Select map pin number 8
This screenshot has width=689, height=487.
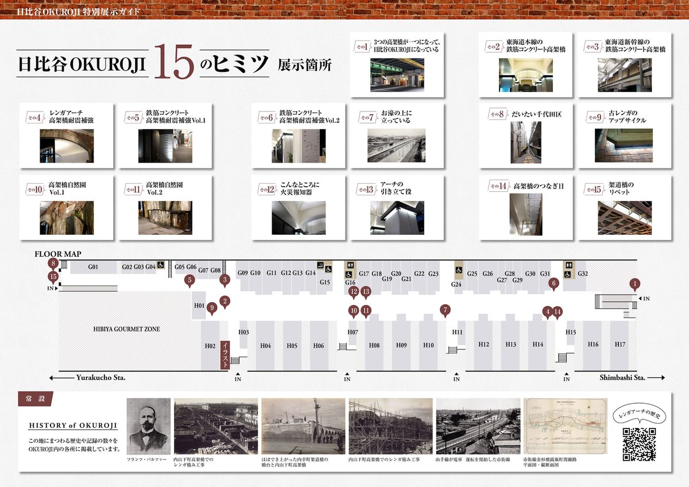[53, 265]
